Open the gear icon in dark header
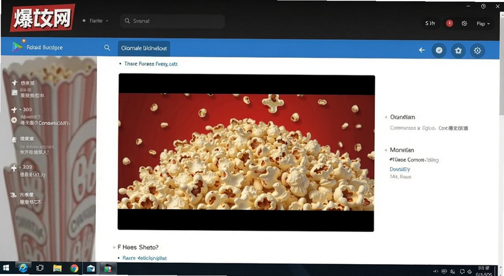The height and width of the screenshot is (276, 504). pos(464,23)
